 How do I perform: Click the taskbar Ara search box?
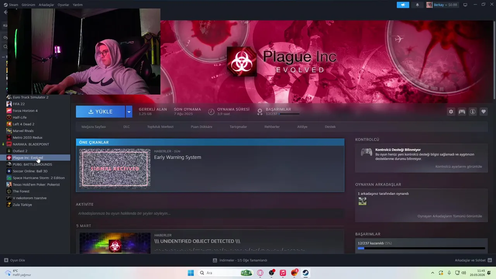[226, 273]
